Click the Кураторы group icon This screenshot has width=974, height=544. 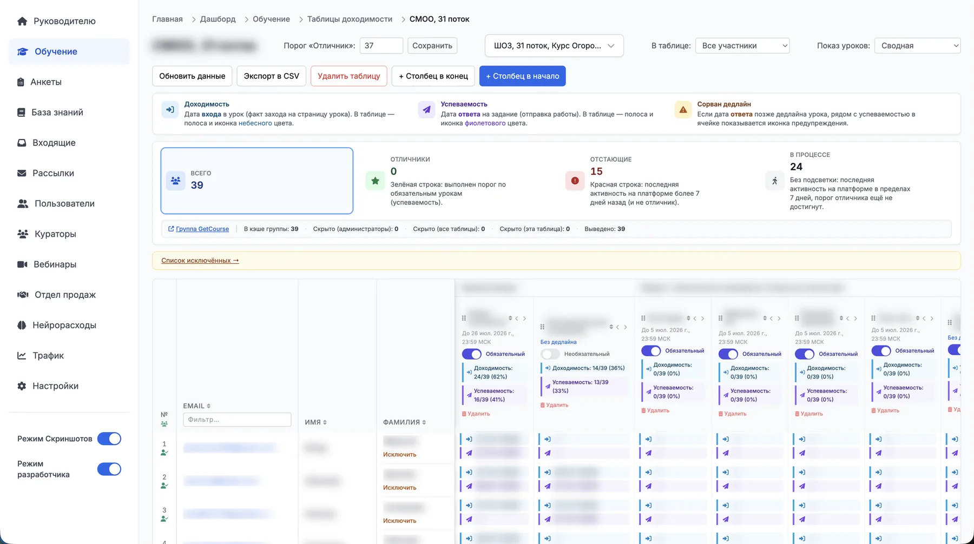[x=23, y=234]
